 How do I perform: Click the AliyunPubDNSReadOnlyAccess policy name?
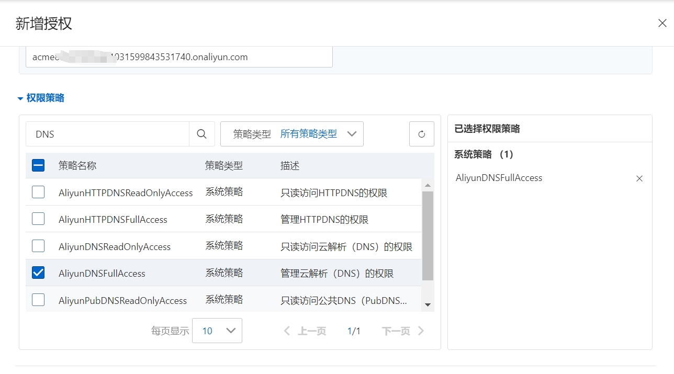coord(122,301)
